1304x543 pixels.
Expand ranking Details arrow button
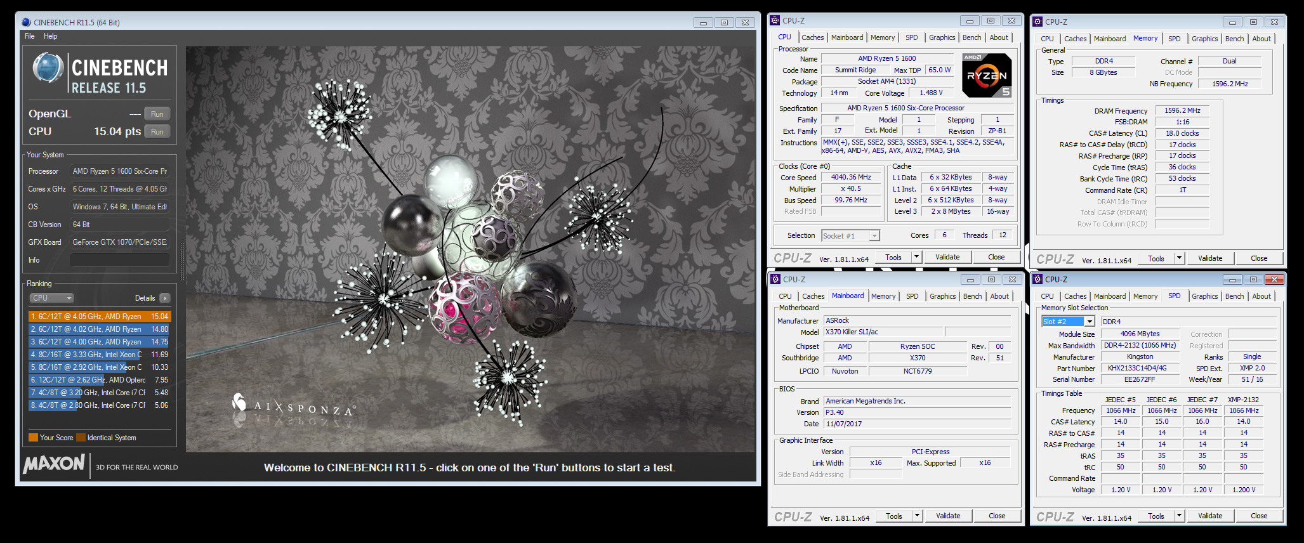[165, 298]
